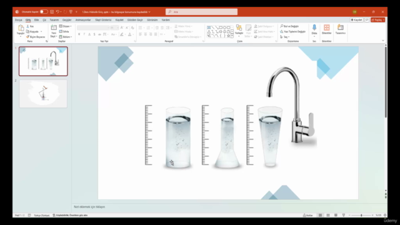
Task: Open the Pano group dialog launcher
Action: click(x=47, y=41)
